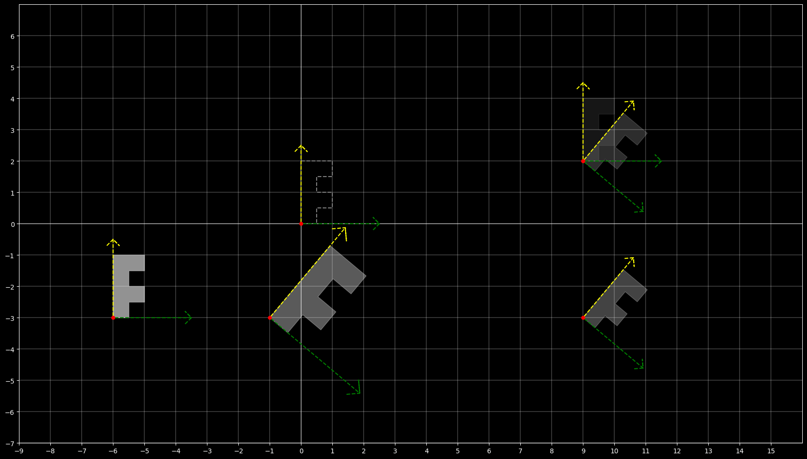The width and height of the screenshot is (807, 459).
Task: Click the red anchor point at (-1, -3)
Action: coord(270,318)
